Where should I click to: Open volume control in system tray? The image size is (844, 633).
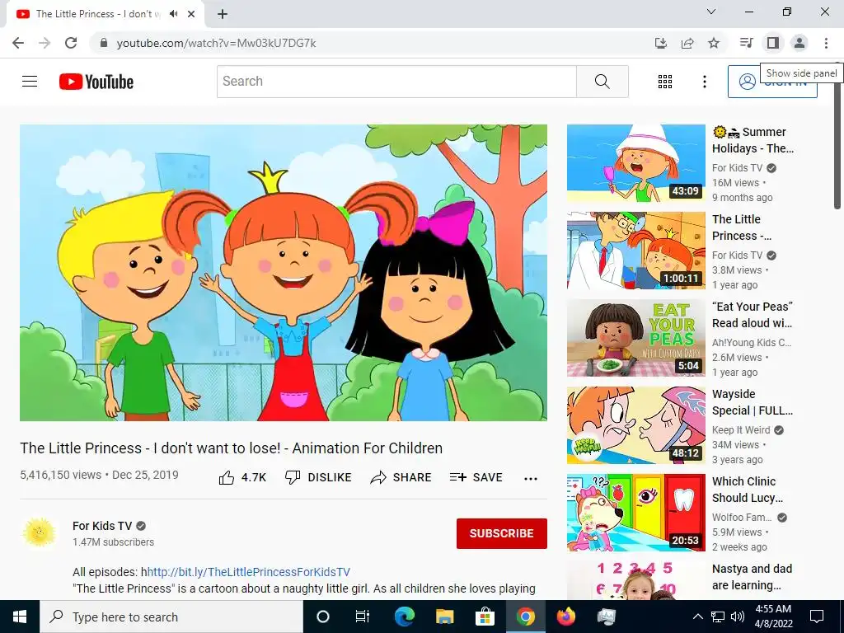(738, 617)
